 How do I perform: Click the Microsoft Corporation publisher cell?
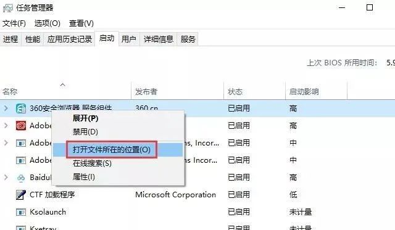175,195
